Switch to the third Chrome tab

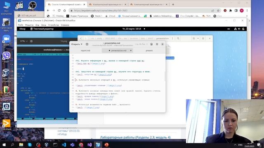(x=149, y=5)
